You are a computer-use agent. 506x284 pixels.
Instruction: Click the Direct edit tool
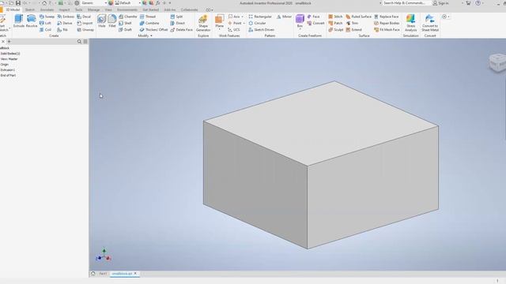click(x=177, y=23)
